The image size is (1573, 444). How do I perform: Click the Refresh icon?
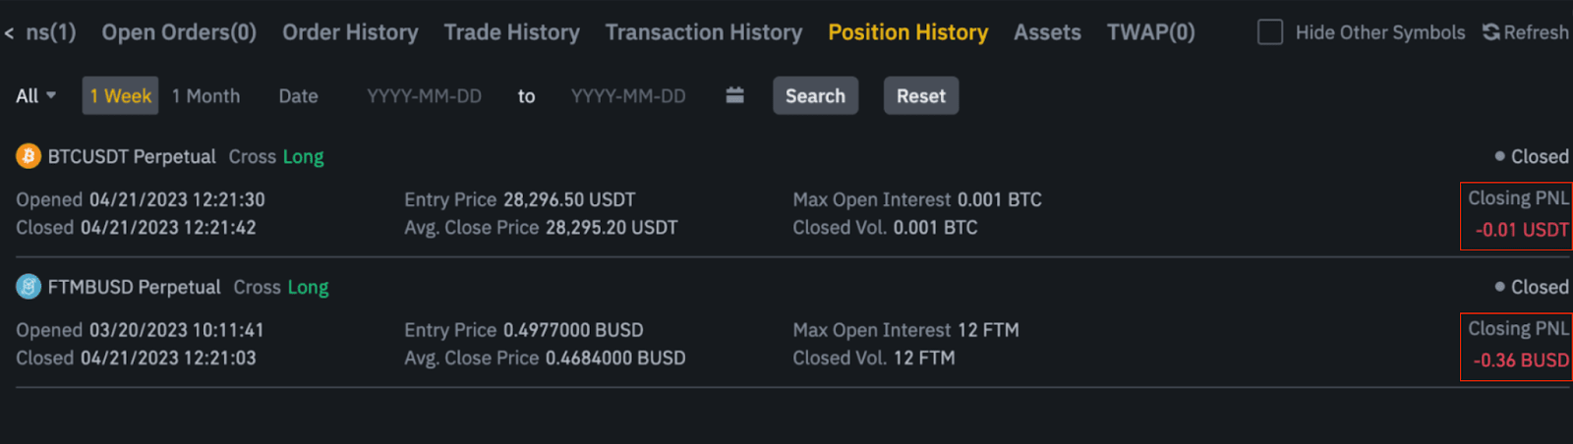1491,32
